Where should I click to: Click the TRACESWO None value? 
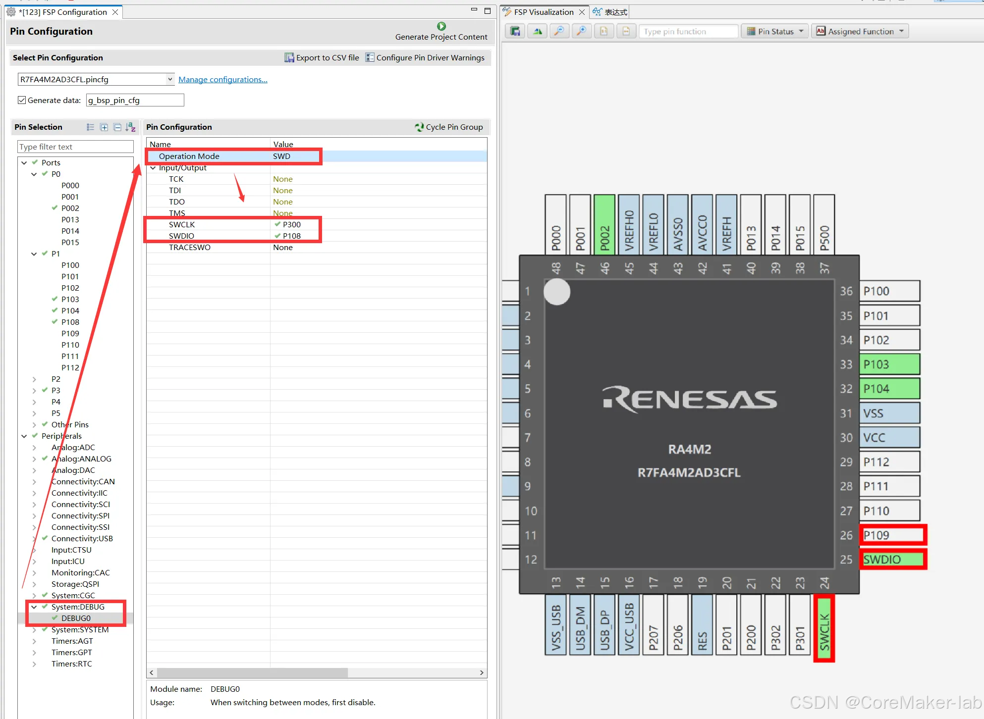coord(282,247)
